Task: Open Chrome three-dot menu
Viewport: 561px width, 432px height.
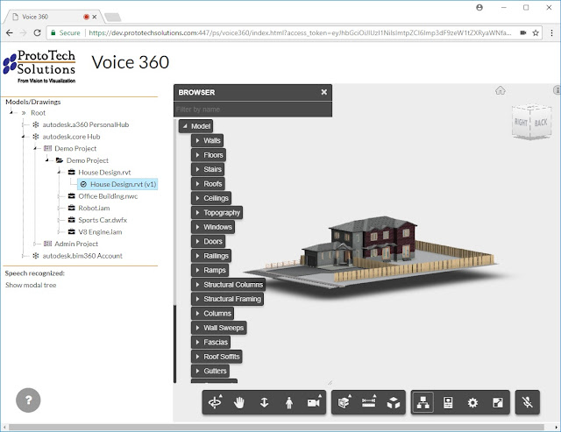Action: (x=551, y=33)
